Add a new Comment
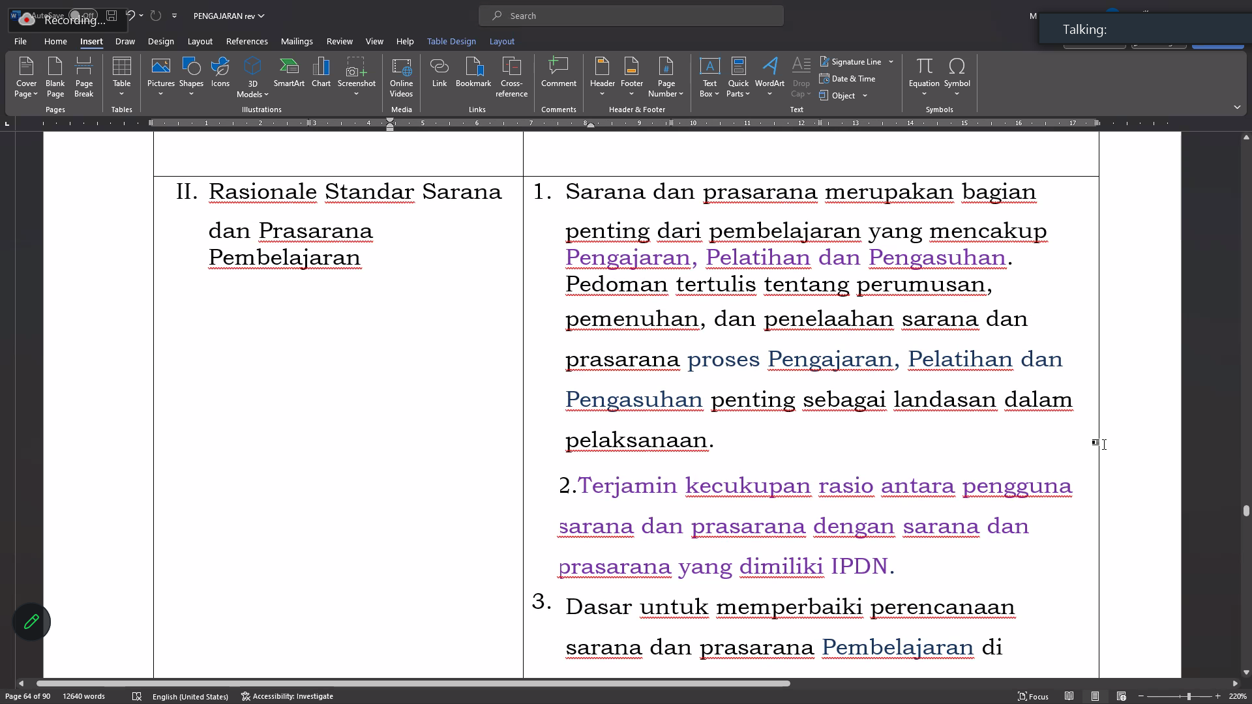This screenshot has width=1252, height=704. pos(559,73)
